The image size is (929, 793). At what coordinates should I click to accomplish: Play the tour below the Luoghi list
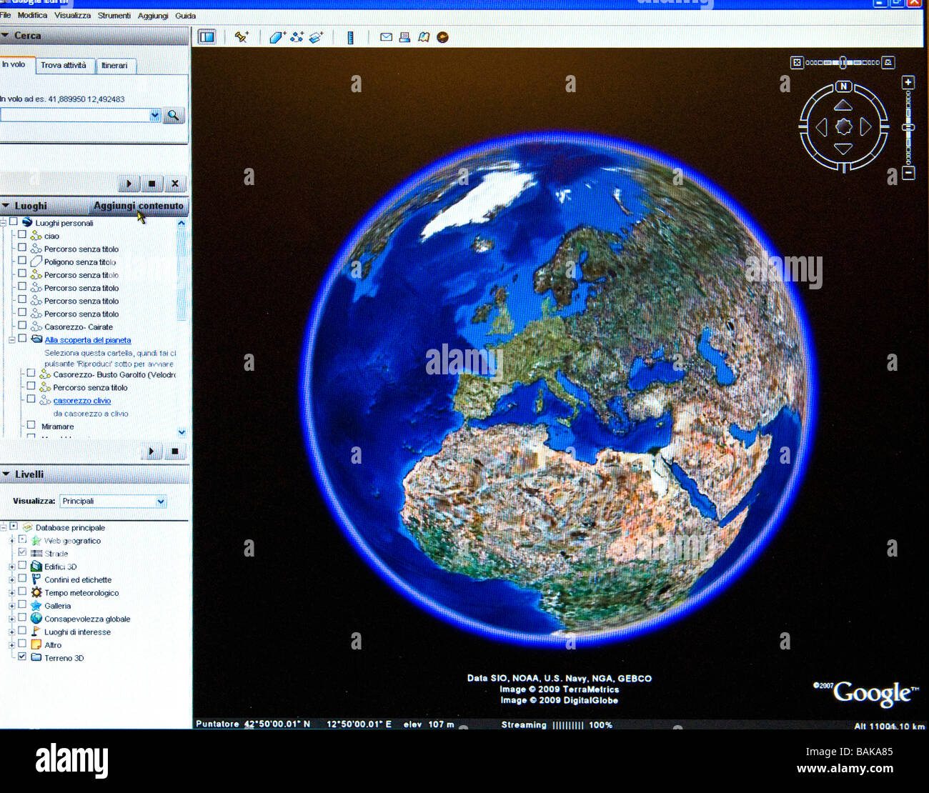coord(151,452)
